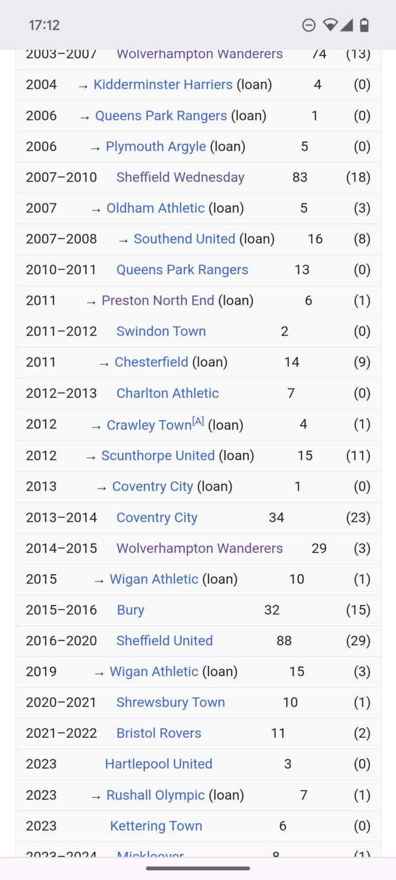Open the Coventry City 2013–2014 link
Screen dimensions: 396x880
click(156, 517)
